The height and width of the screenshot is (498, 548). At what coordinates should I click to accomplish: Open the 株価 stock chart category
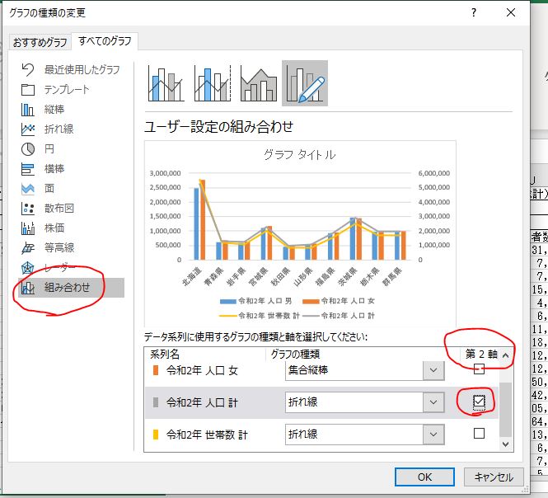click(x=54, y=228)
